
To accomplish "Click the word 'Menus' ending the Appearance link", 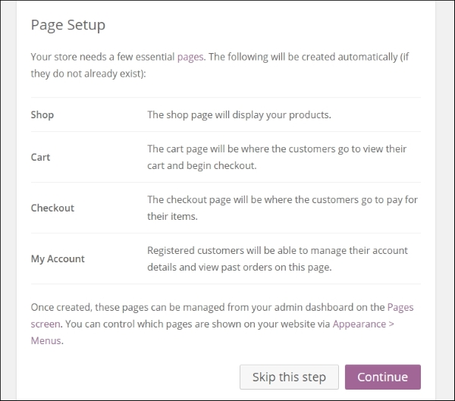I will 45,340.
